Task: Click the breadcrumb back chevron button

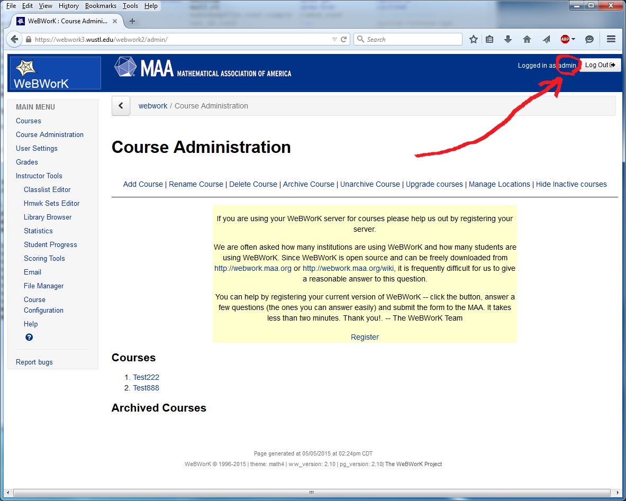Action: point(121,106)
